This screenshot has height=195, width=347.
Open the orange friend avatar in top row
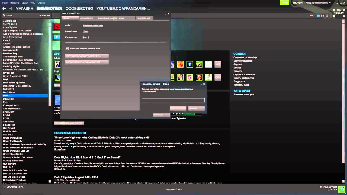tap(180, 64)
